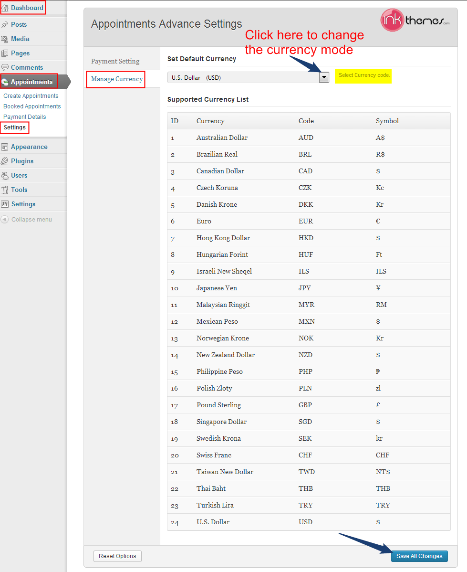The image size is (467, 572).
Task: Click Collapse menu link
Action: tap(31, 220)
